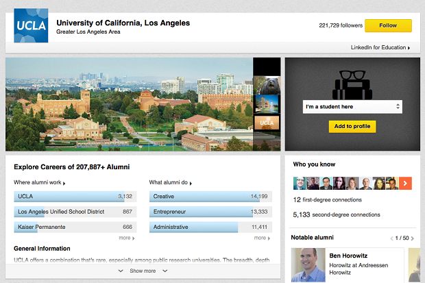
Task: Click more under What alumni do
Action: coord(262,238)
